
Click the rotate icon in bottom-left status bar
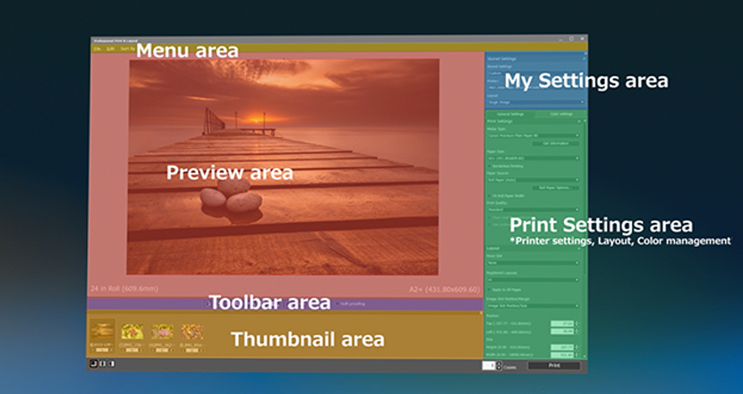[93, 364]
